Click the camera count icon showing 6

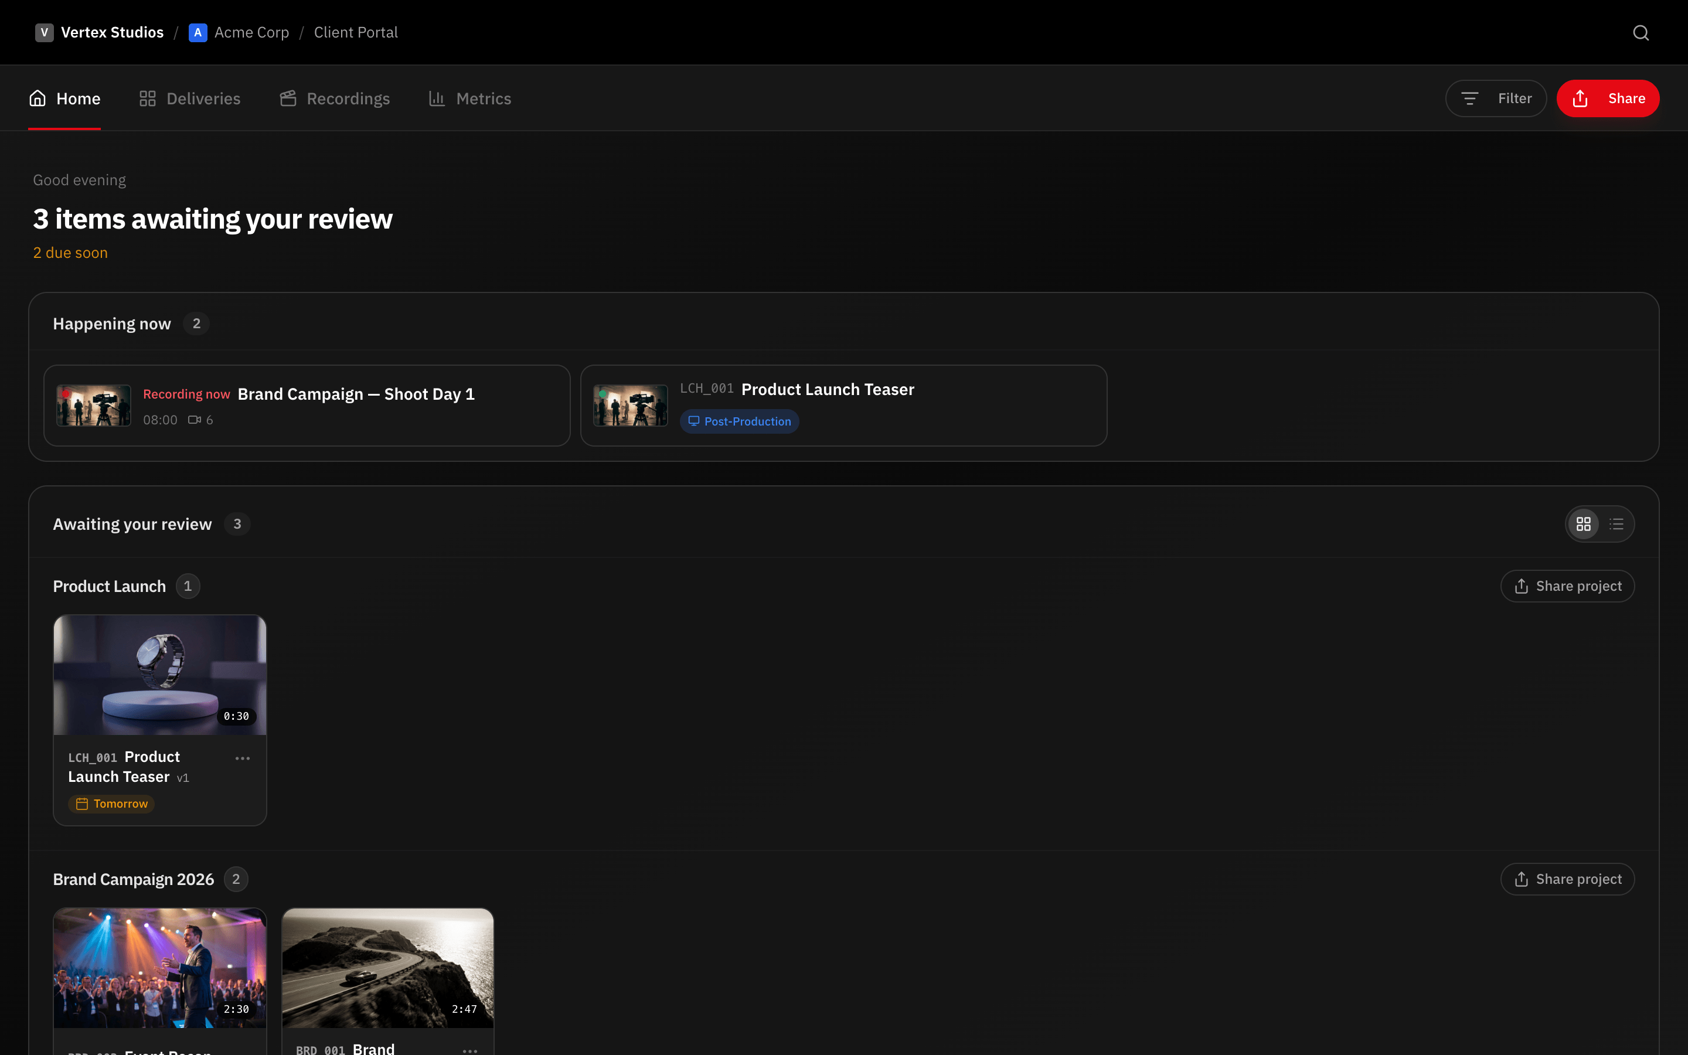click(195, 420)
